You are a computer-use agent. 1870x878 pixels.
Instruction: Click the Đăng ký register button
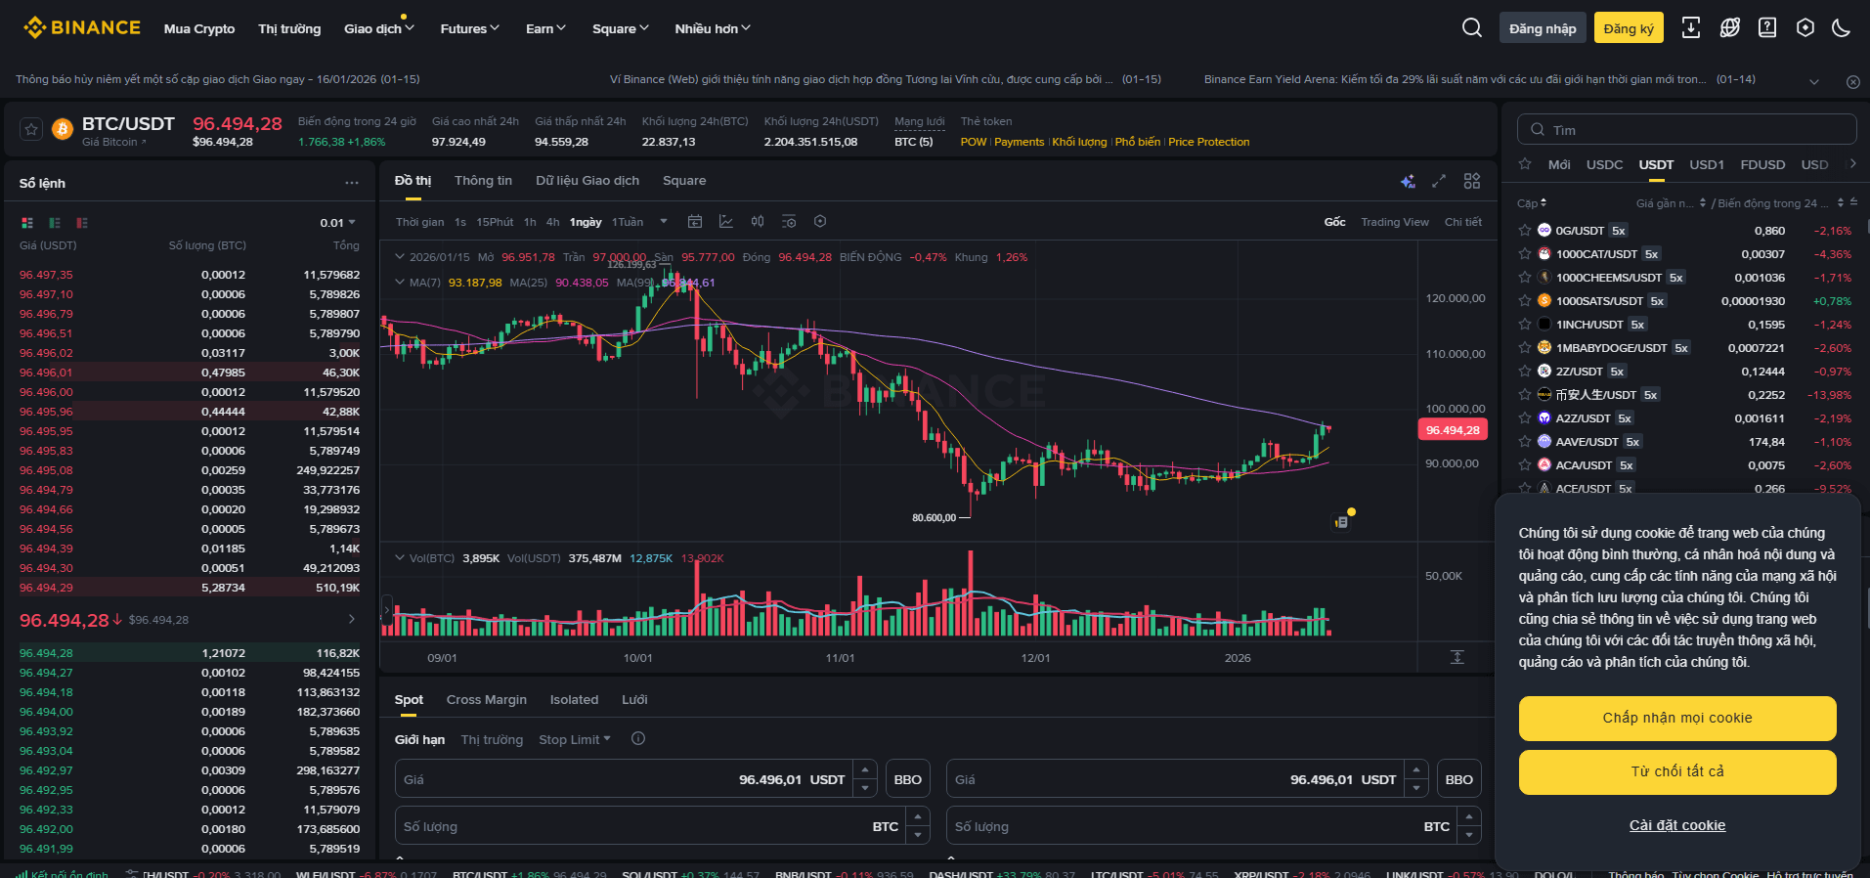[x=1629, y=27]
